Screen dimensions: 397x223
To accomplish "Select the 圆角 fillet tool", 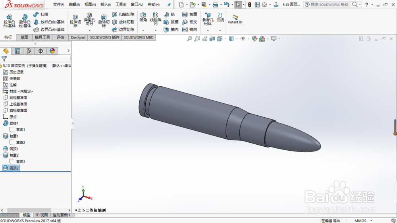I will tap(143, 17).
